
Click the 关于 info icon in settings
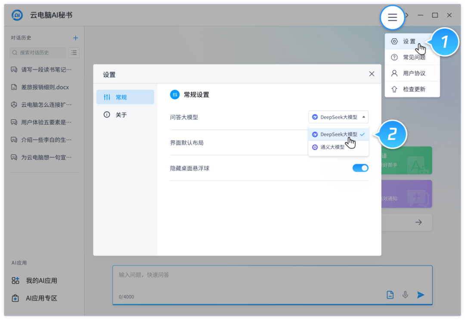[106, 115]
